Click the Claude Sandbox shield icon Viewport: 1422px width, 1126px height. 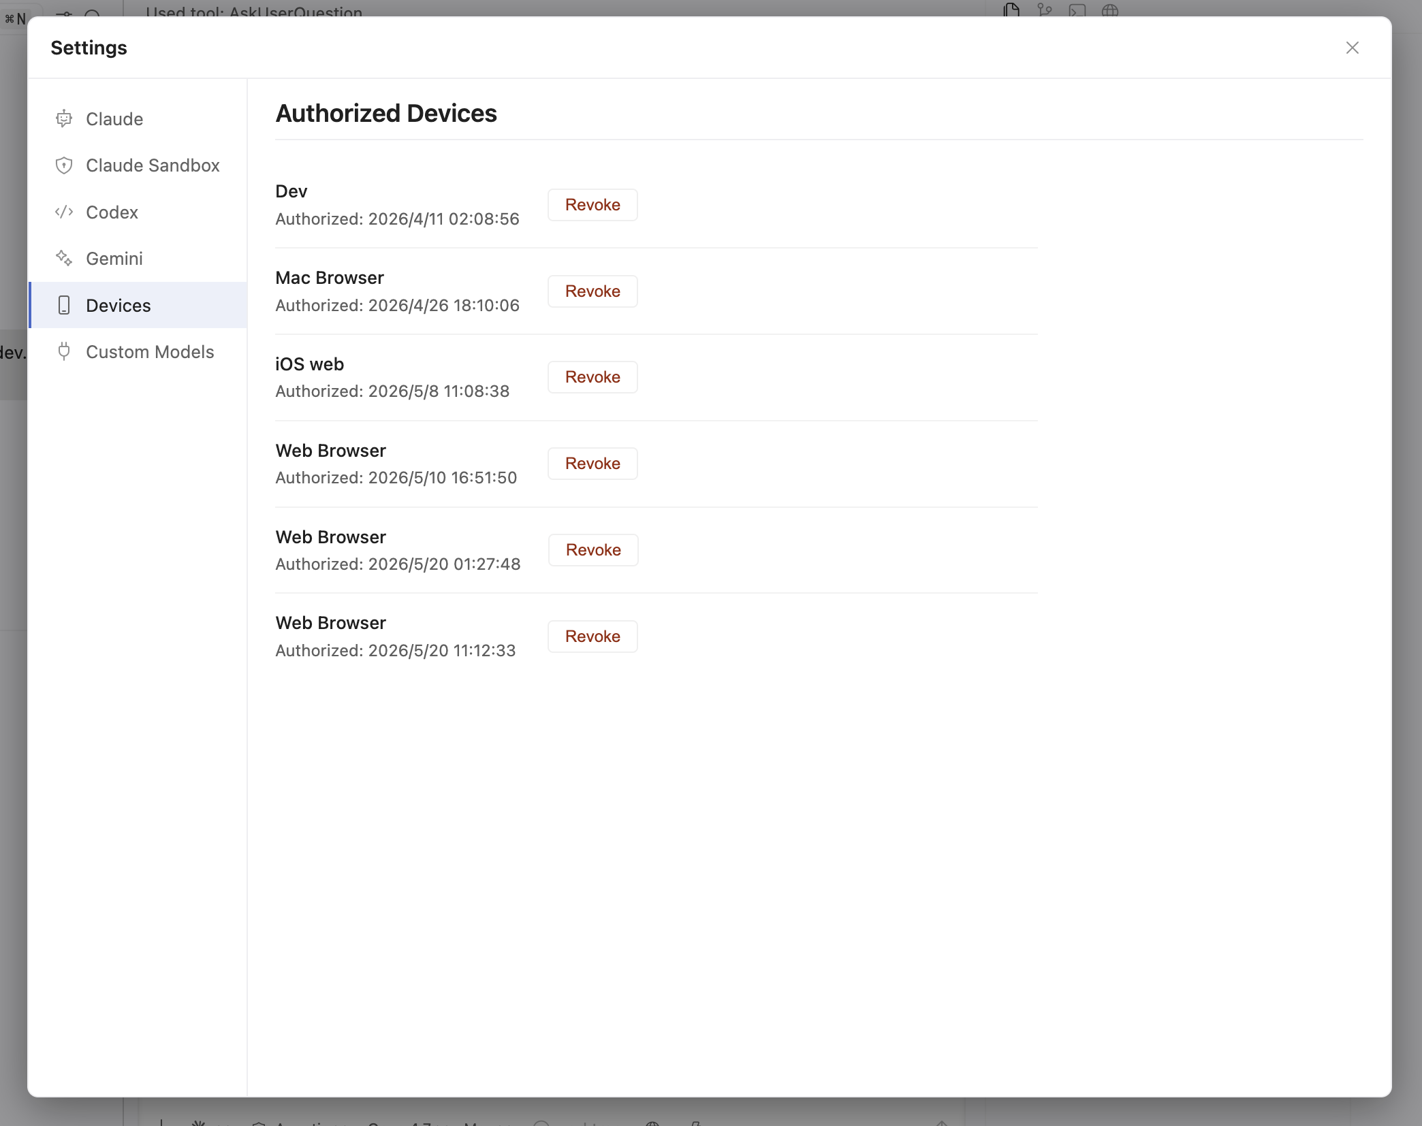[64, 165]
